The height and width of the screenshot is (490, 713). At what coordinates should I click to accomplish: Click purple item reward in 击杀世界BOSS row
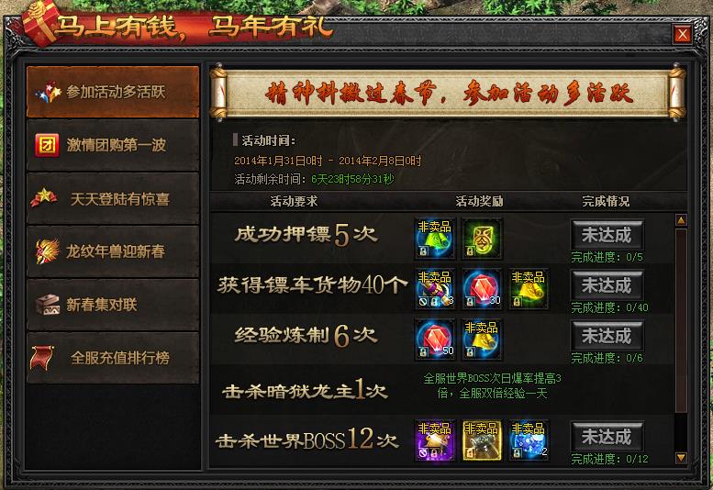click(x=435, y=440)
